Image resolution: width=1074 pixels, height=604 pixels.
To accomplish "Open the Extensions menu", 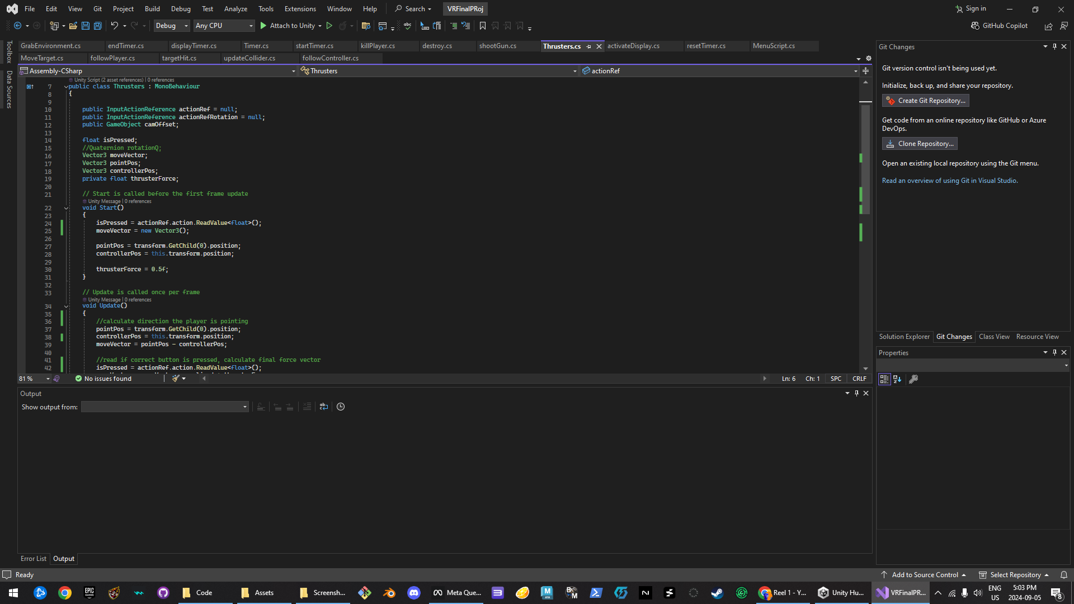I will (300, 9).
